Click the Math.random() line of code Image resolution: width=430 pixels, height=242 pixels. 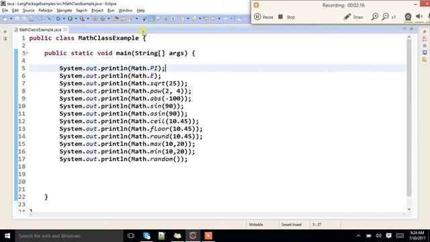tap(124, 159)
